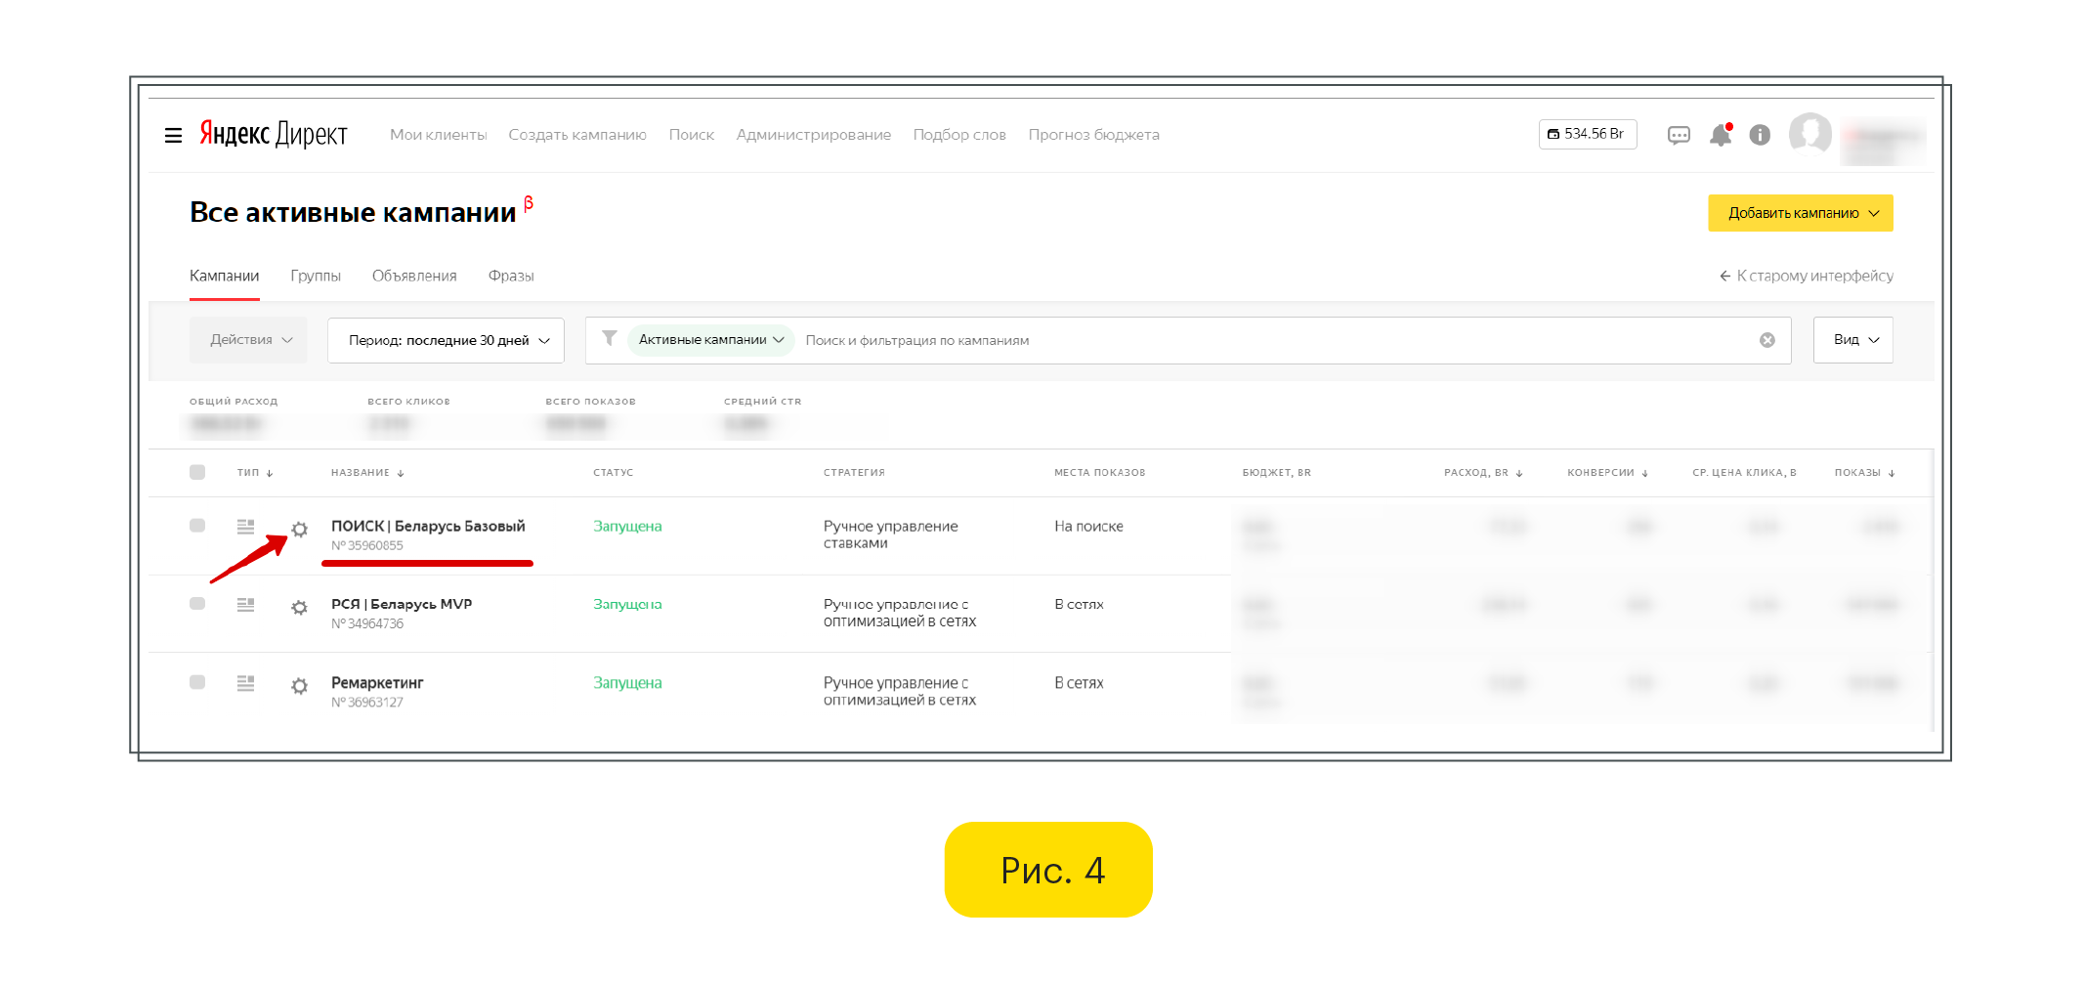2085x984 pixels.
Task: Follow the К старому интерфейсу link
Action: [1807, 277]
